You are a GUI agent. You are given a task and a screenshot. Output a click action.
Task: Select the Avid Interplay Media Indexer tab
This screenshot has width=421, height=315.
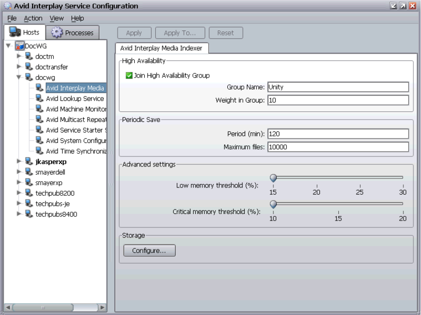[x=161, y=48]
